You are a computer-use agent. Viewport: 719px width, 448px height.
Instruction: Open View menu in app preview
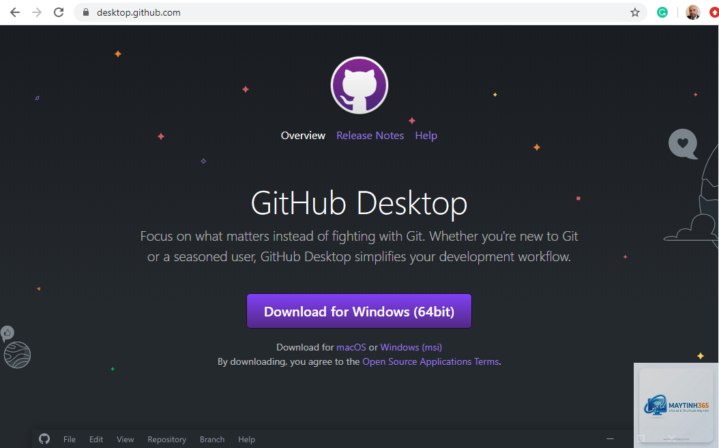tap(126, 439)
